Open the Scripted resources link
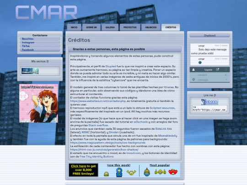Viewport: 247px width, 185px height. (162, 108)
